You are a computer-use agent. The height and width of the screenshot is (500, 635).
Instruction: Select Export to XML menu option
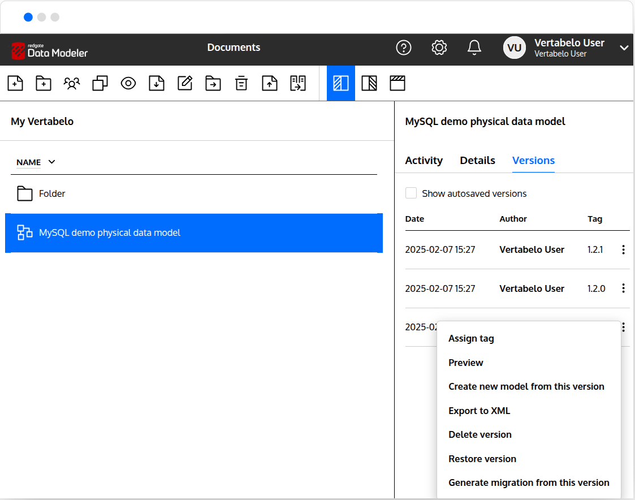(x=479, y=411)
